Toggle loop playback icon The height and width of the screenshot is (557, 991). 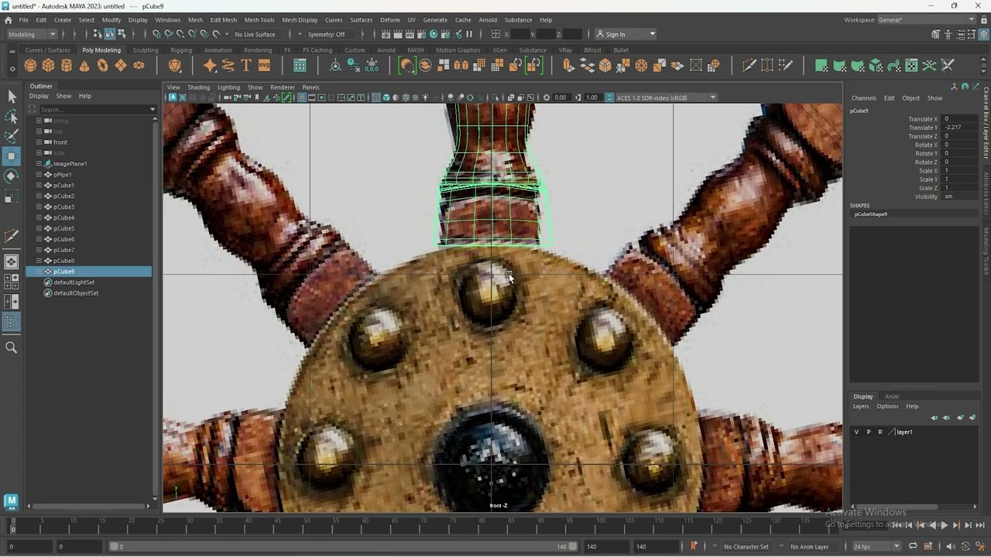pyautogui.click(x=913, y=546)
